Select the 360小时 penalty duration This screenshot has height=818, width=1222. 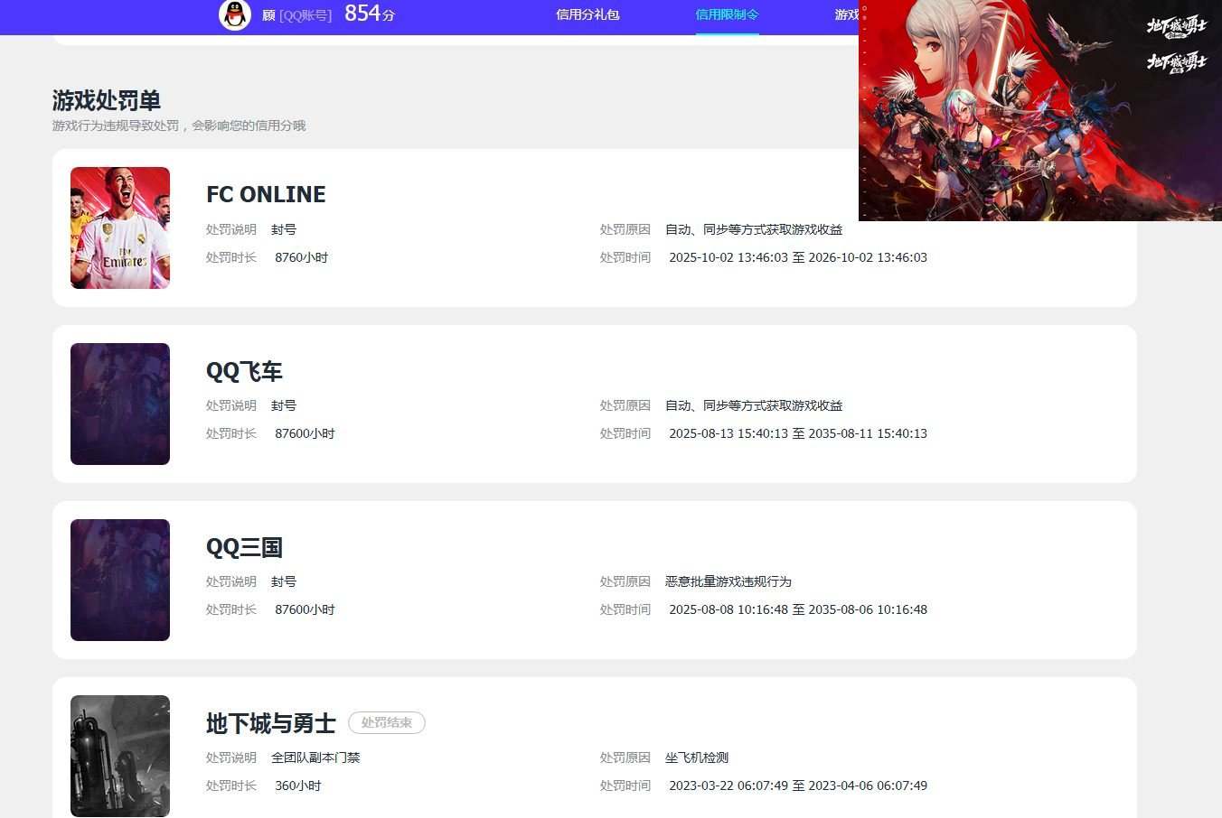(x=297, y=785)
